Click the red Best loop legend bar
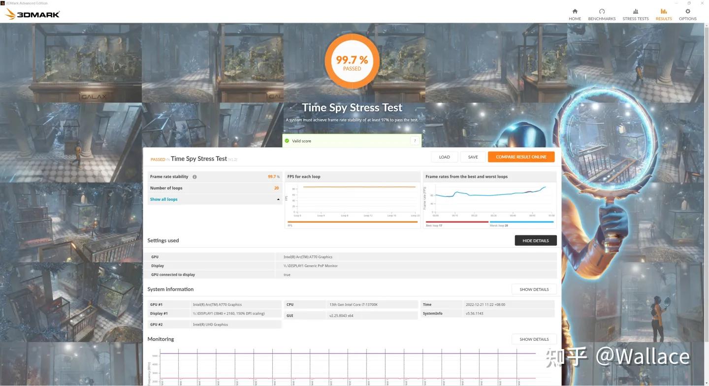This screenshot has width=709, height=386. click(x=456, y=222)
